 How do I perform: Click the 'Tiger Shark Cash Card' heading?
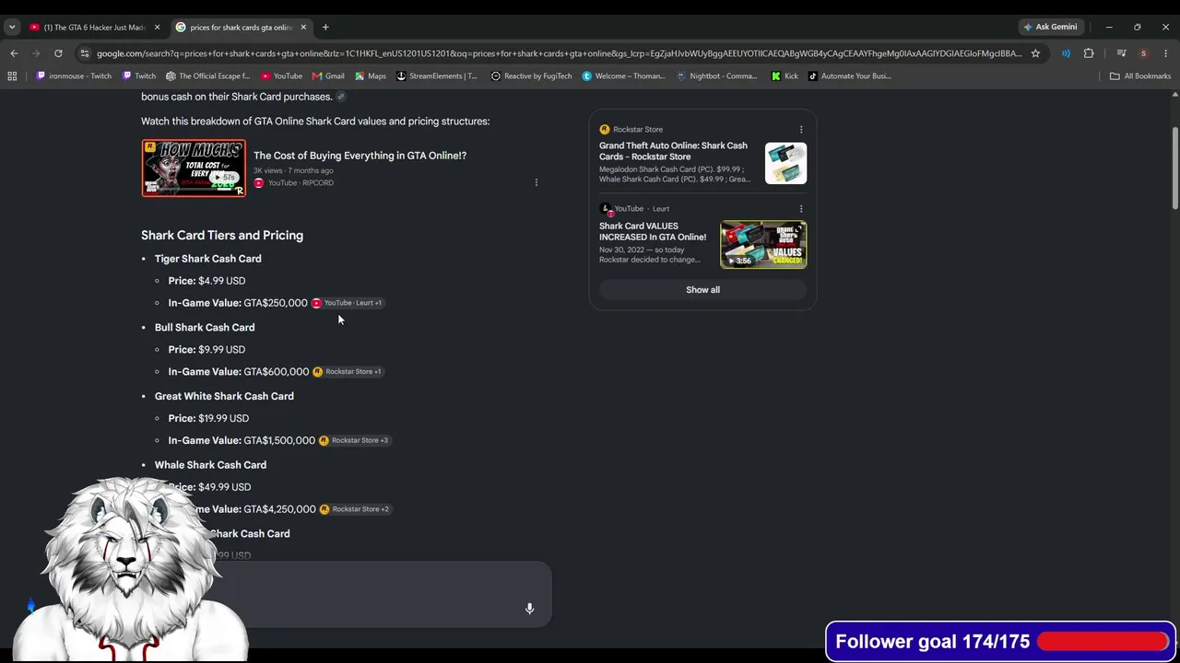pyautogui.click(x=207, y=259)
